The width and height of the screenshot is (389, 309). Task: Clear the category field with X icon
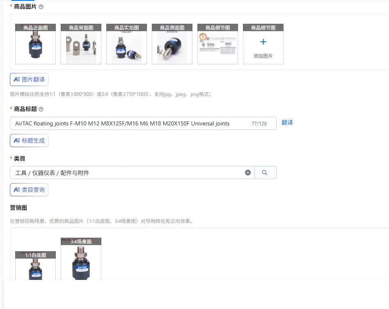point(248,173)
